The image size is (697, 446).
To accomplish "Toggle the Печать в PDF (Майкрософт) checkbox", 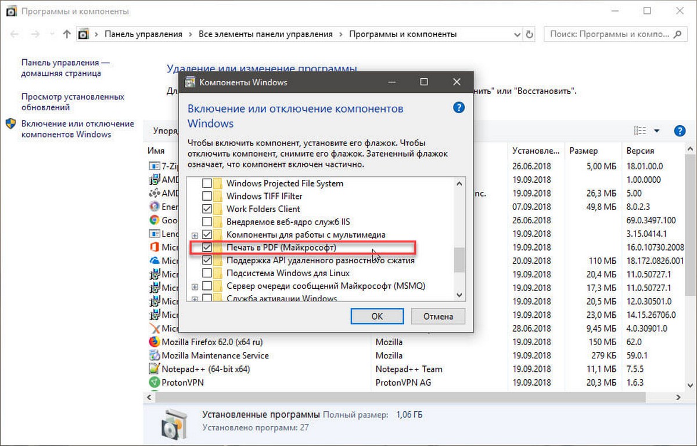I will (x=206, y=248).
